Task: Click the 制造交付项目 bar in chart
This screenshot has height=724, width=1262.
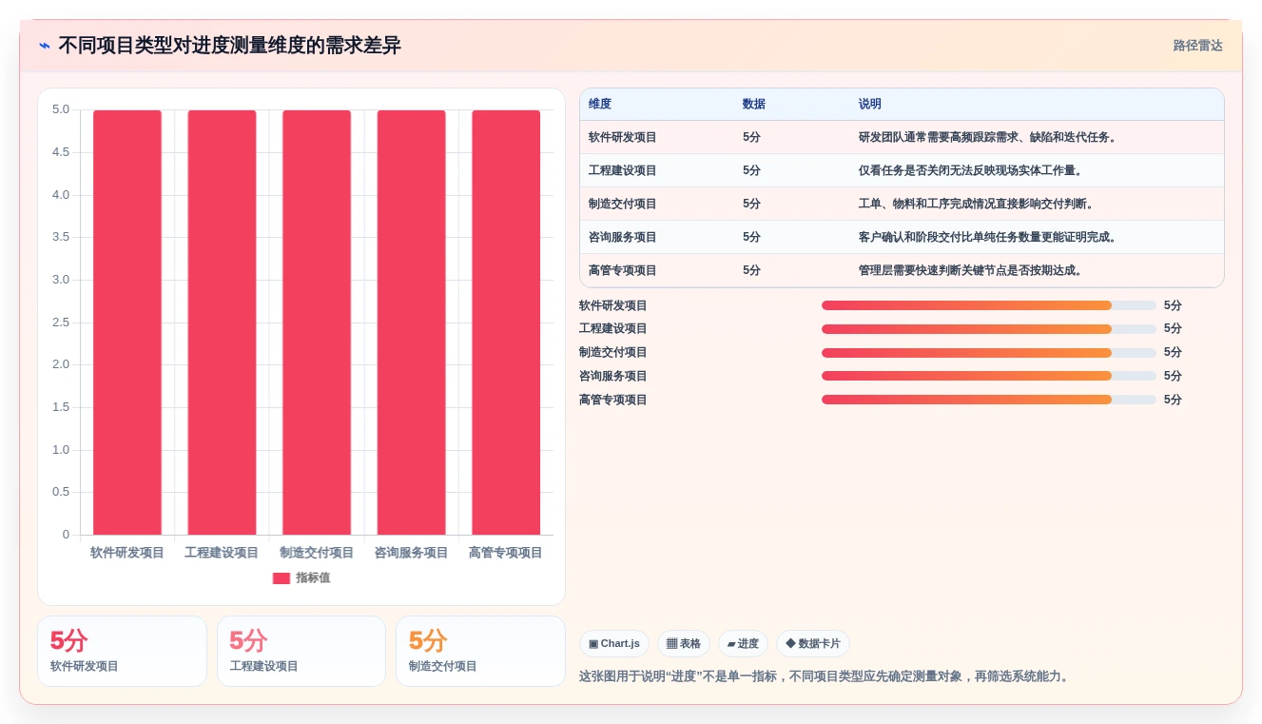Action: tap(317, 323)
